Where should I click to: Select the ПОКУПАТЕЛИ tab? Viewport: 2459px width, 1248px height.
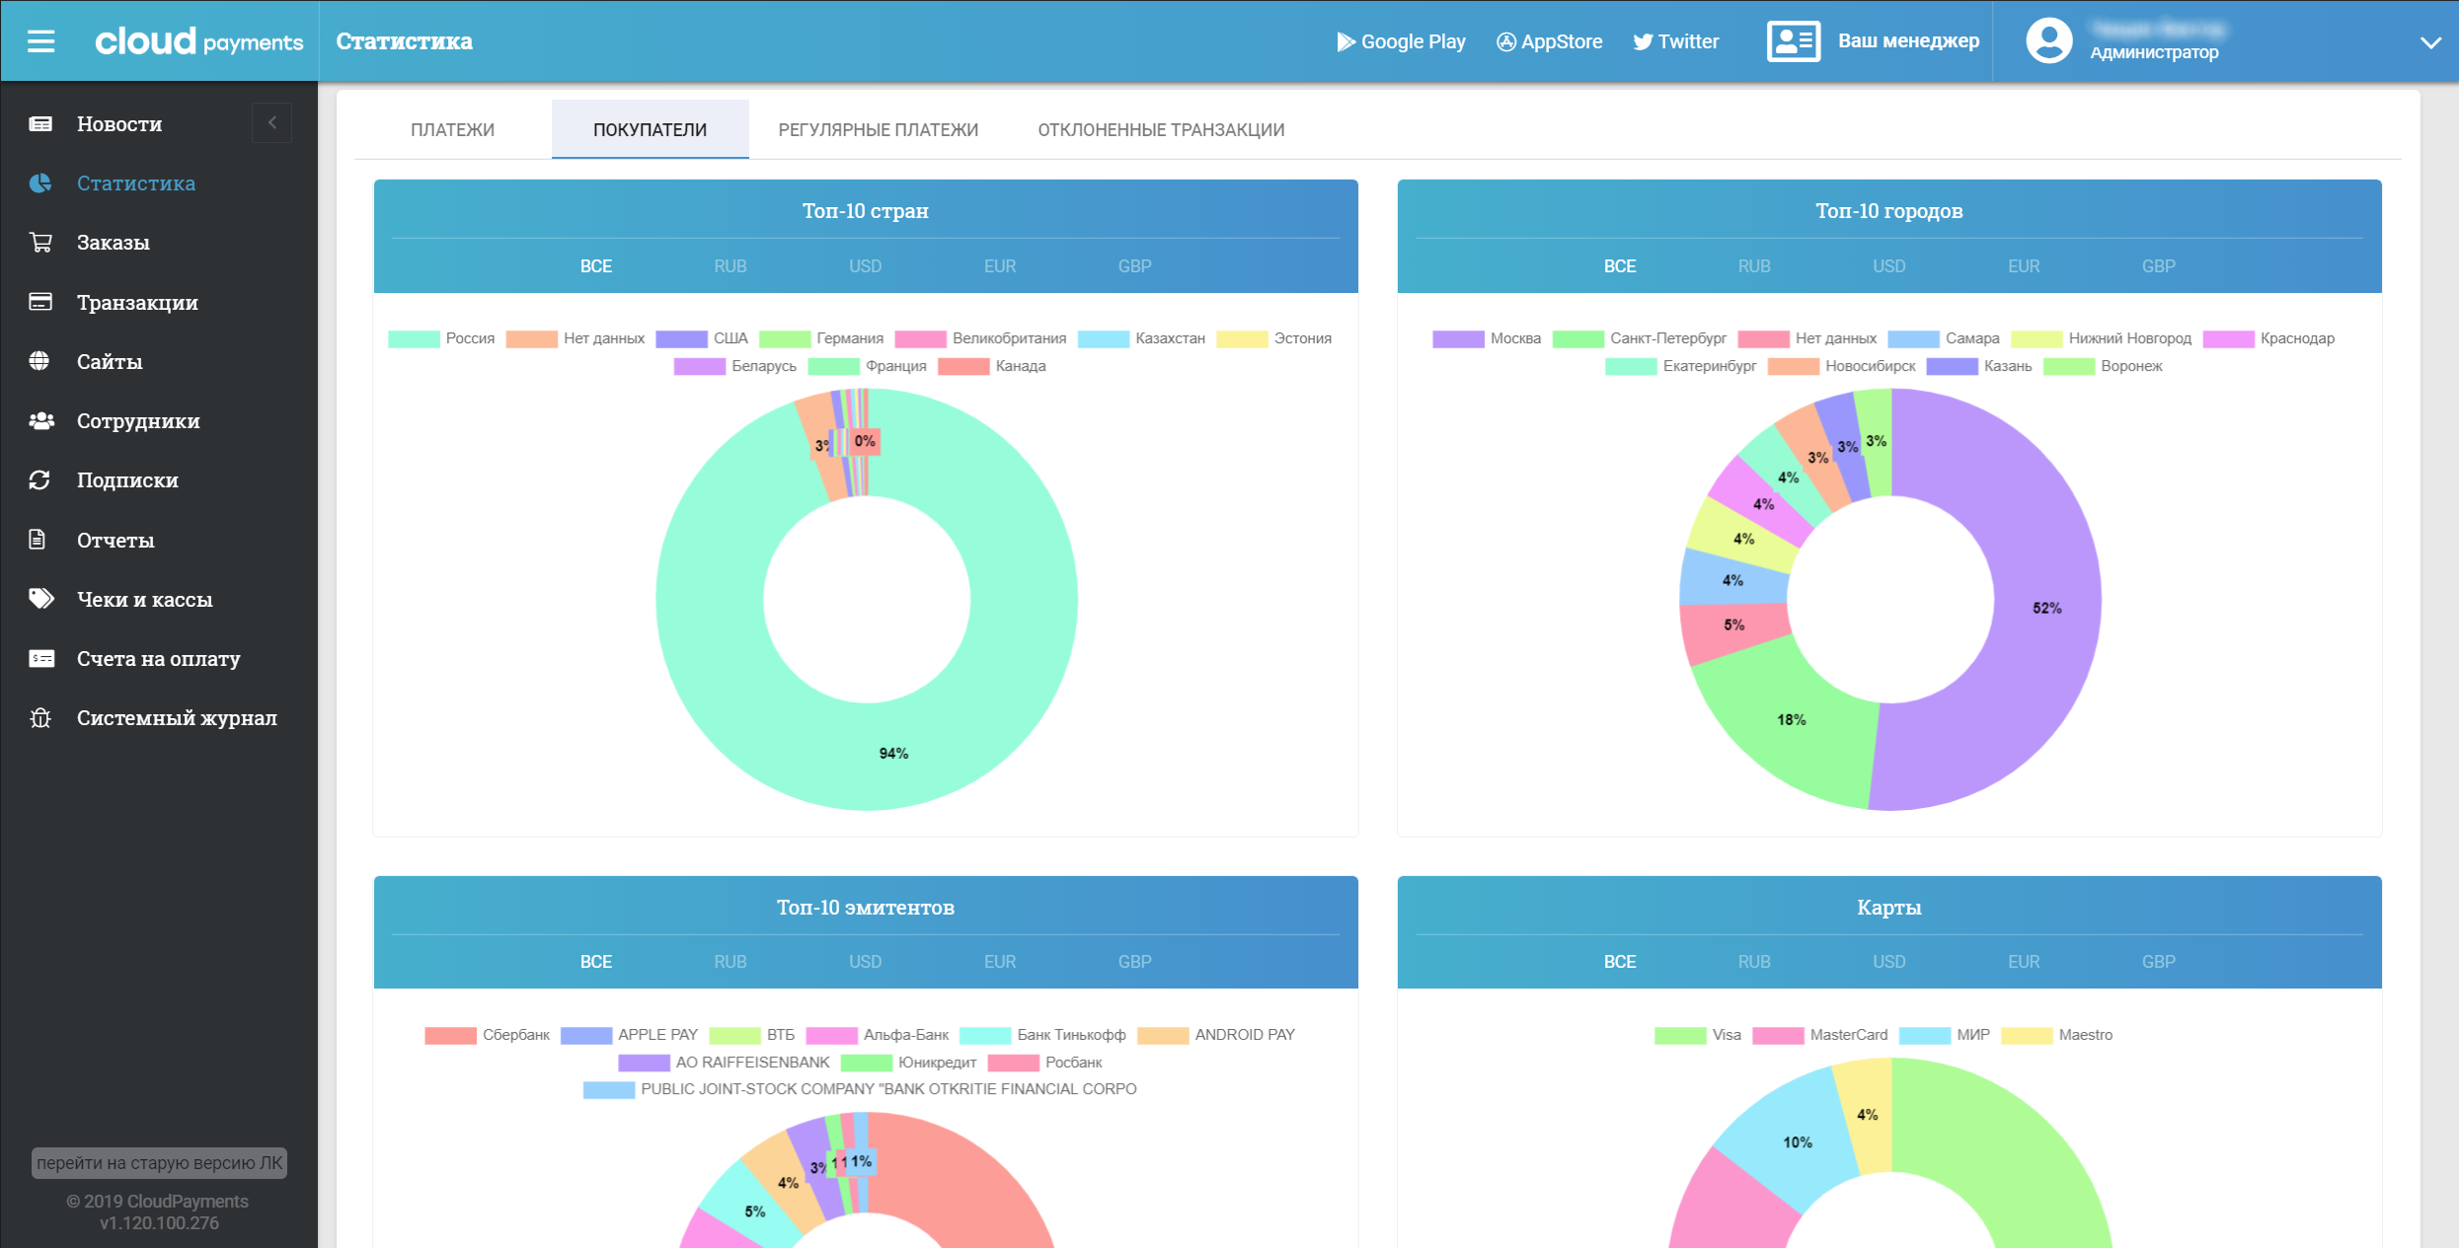pyautogui.click(x=651, y=130)
